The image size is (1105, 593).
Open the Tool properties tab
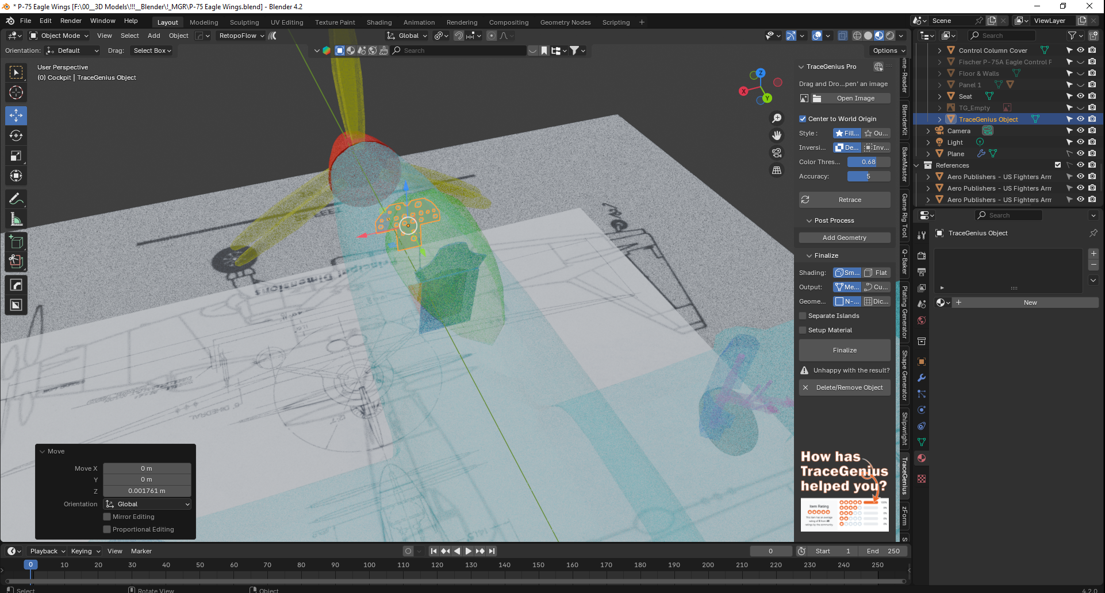[x=922, y=235]
